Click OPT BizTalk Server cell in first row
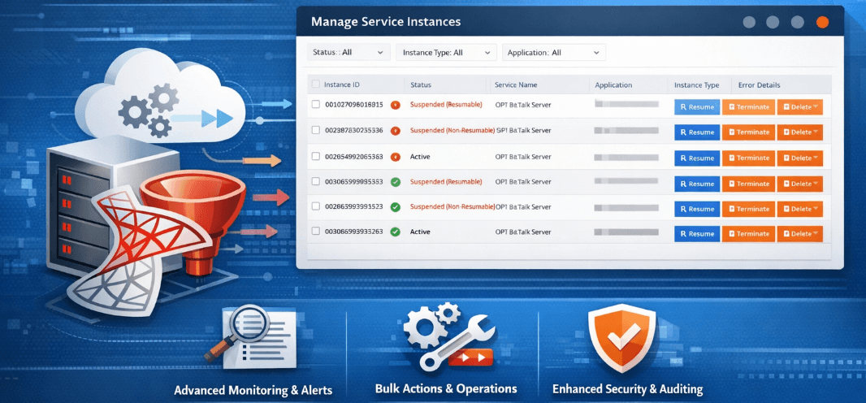The height and width of the screenshot is (403, 866). click(523, 105)
